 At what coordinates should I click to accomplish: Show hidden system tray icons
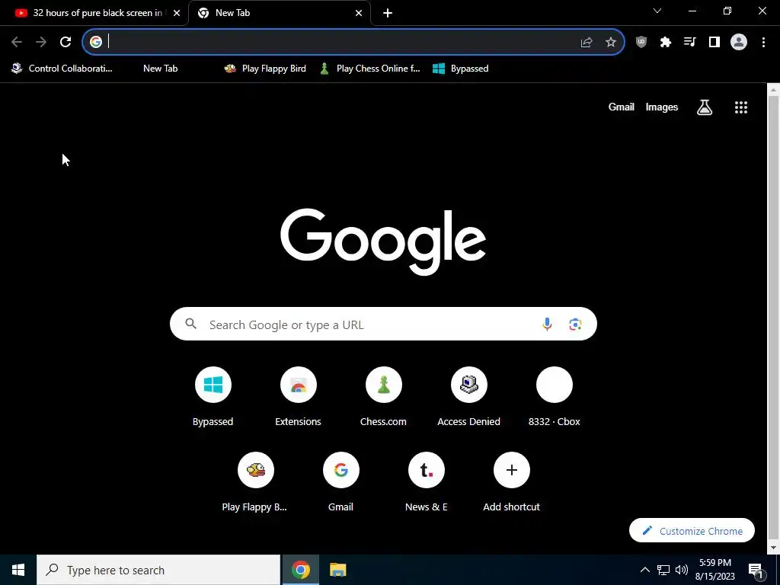pos(644,570)
